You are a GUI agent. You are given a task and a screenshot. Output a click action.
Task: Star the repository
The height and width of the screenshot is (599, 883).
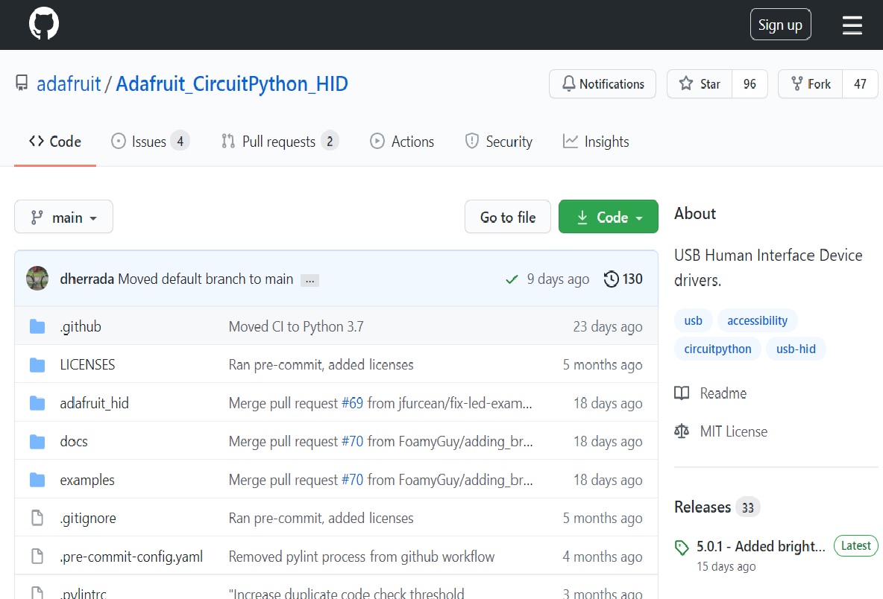point(700,83)
